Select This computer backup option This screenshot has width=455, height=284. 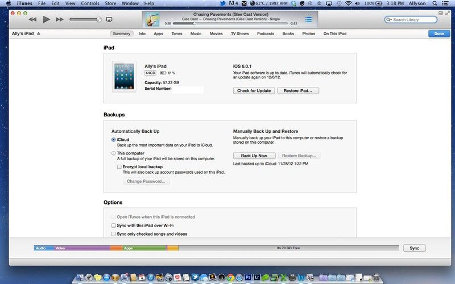point(114,153)
